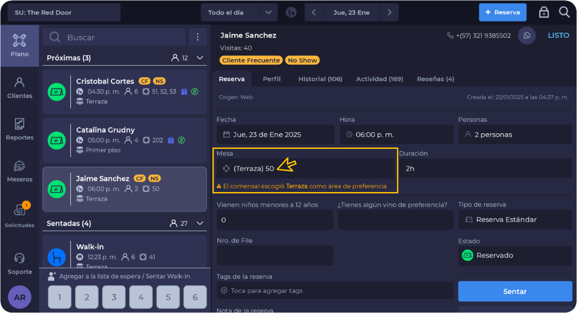The width and height of the screenshot is (577, 313).
Task: Go to Clientes in sidebar
Action: (x=19, y=88)
